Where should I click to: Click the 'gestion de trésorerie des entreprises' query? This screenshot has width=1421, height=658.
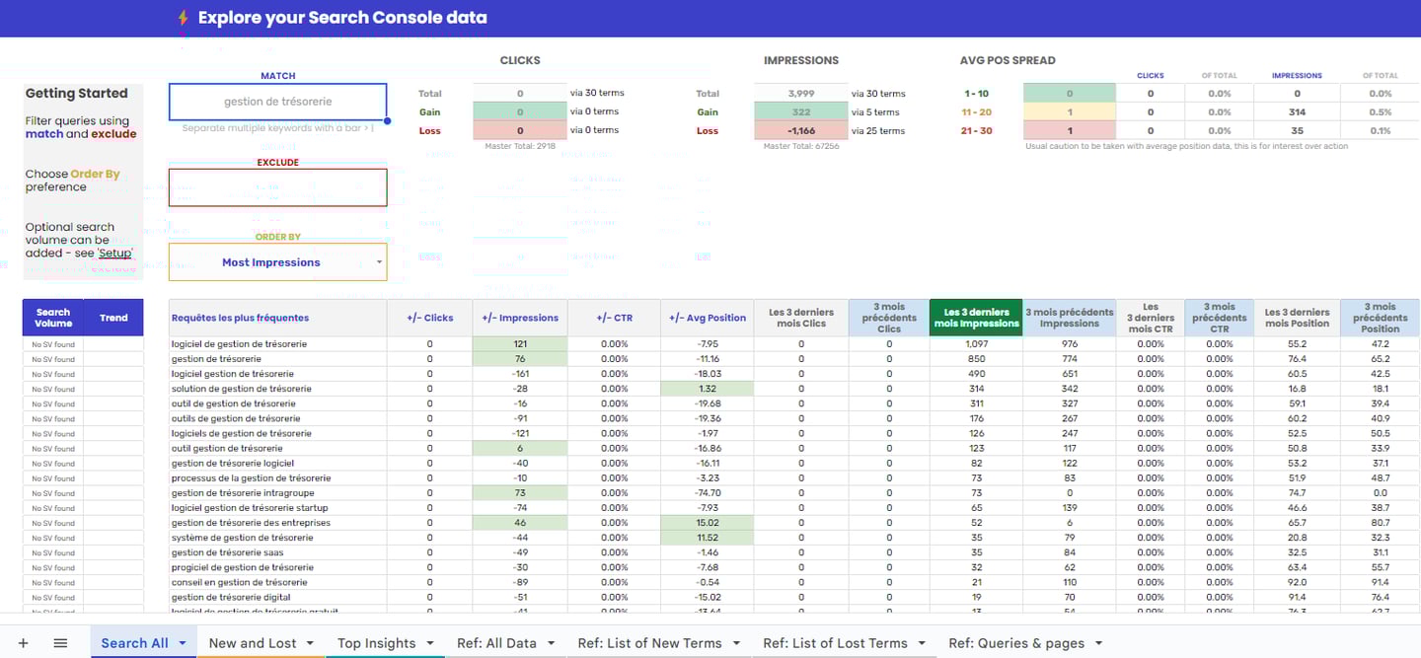point(251,523)
